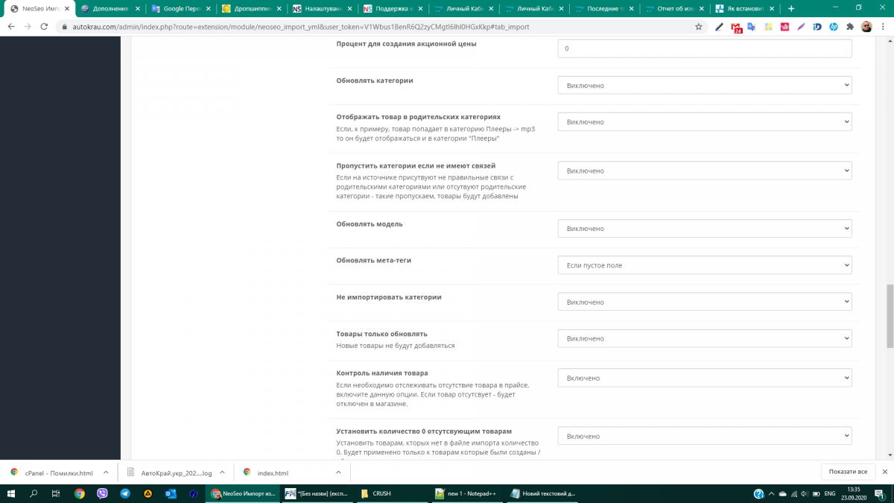
Task: Open the Windows Start menu
Action: coord(11,493)
